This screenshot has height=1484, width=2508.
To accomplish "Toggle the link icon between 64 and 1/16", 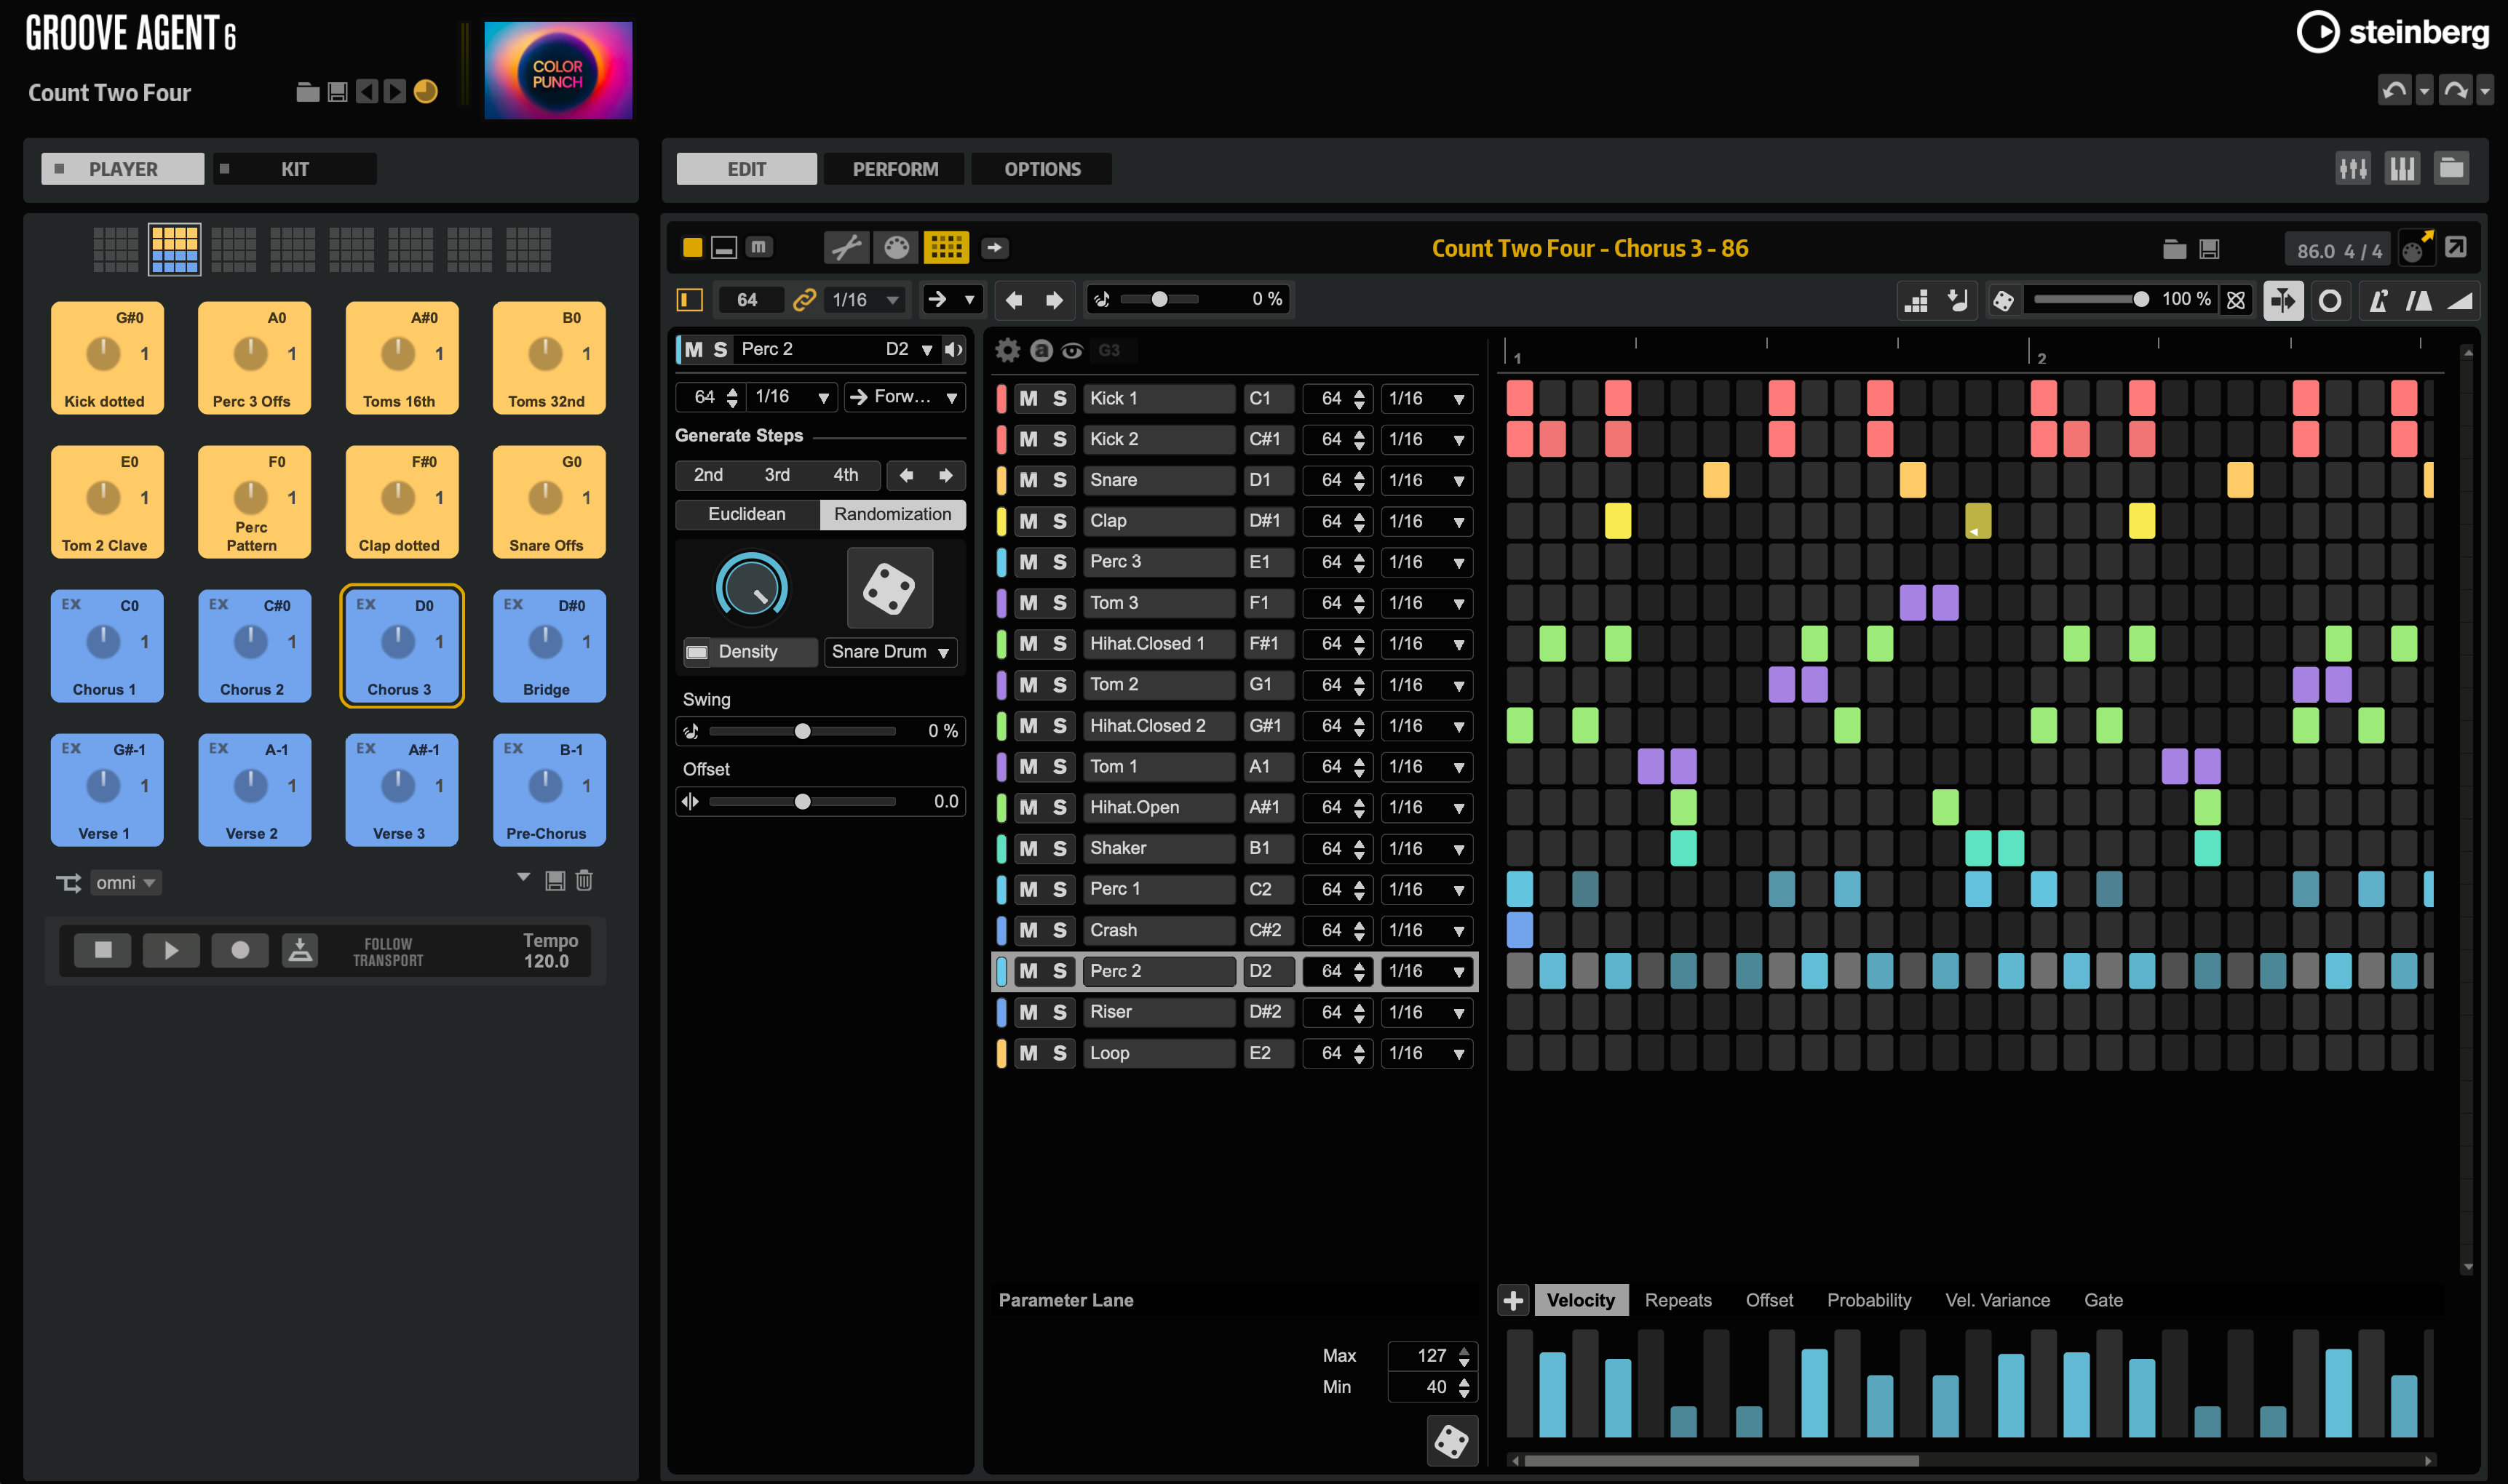I will coord(803,300).
